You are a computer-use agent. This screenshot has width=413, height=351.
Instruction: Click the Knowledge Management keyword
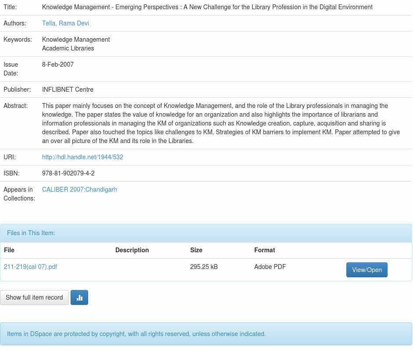[x=76, y=39]
